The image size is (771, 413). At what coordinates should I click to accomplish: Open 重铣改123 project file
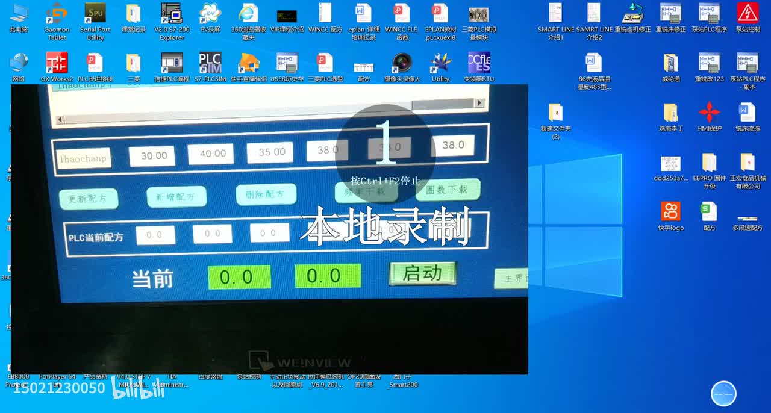[x=709, y=67]
